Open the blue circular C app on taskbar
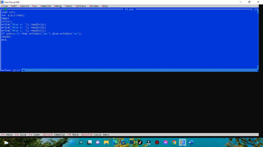The height and width of the screenshot is (147, 263). 132,142
